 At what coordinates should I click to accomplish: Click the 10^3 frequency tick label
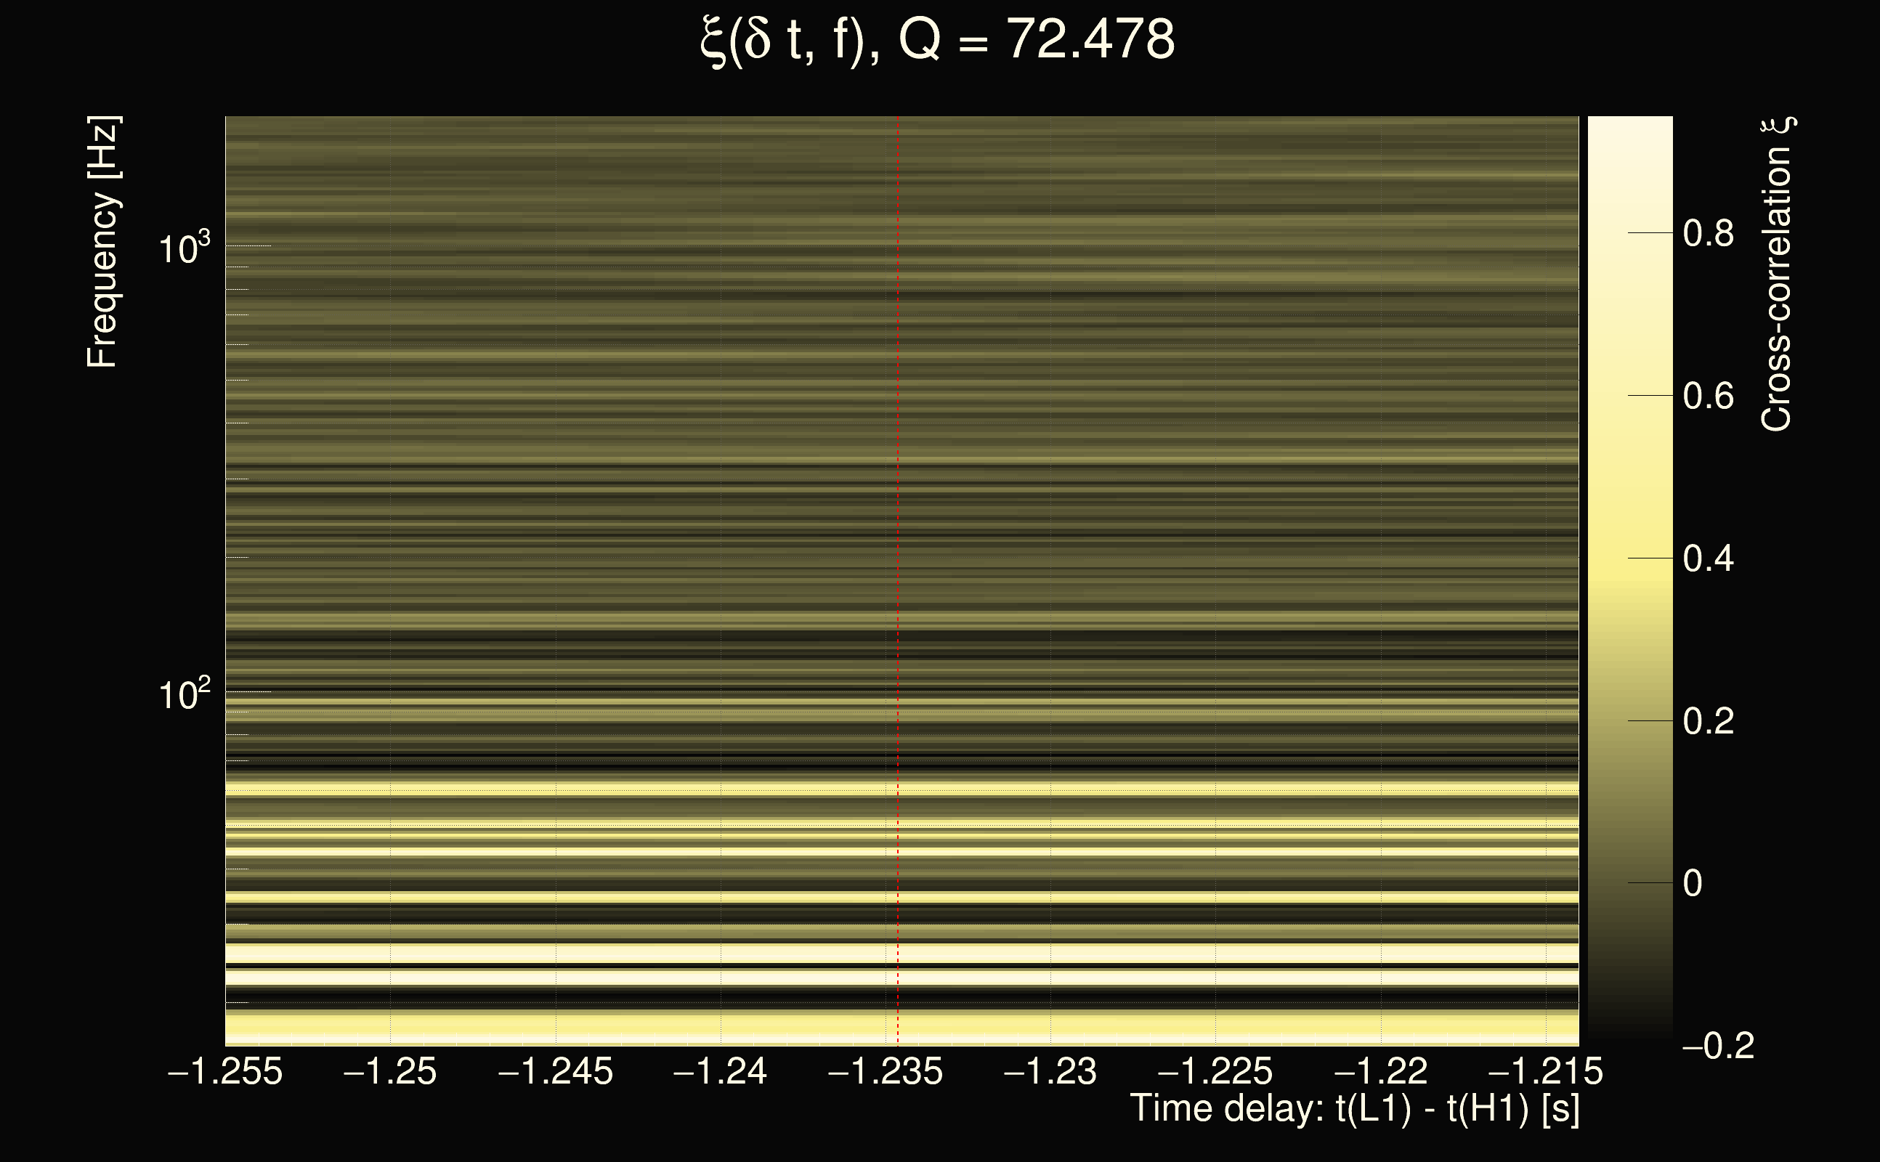pyautogui.click(x=184, y=249)
